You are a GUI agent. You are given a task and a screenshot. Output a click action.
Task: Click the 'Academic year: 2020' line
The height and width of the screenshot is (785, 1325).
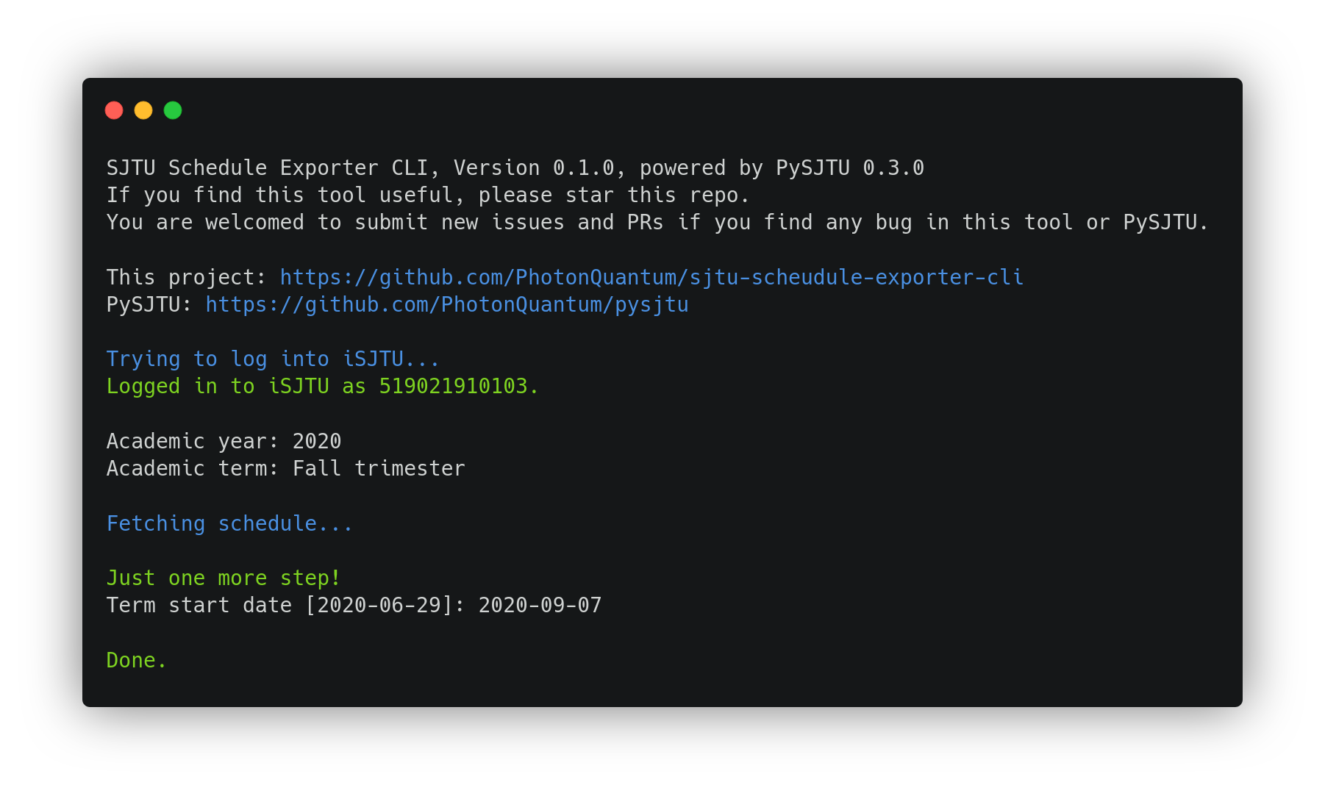point(224,441)
